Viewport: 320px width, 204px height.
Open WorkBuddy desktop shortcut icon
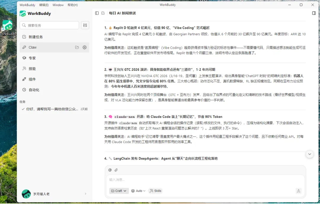[x=7, y=28]
